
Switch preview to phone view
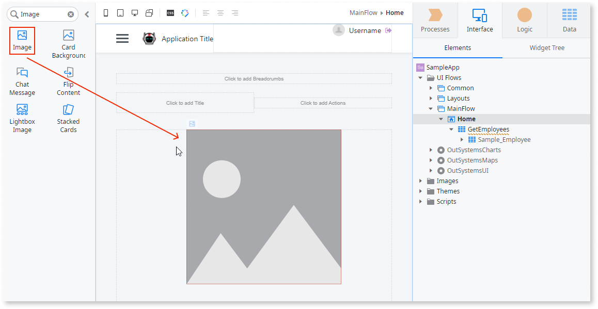(106, 13)
